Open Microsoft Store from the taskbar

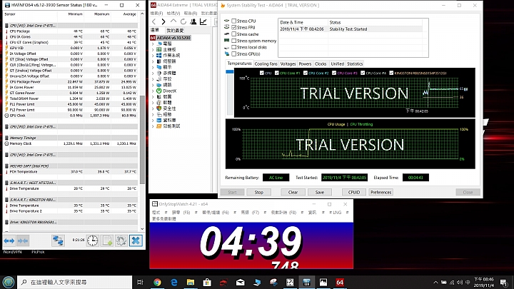point(207,282)
